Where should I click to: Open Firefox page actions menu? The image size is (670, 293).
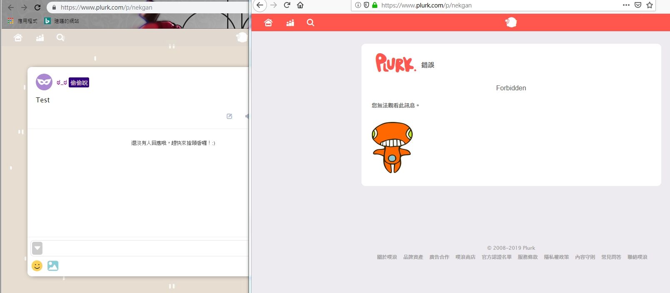point(626,5)
